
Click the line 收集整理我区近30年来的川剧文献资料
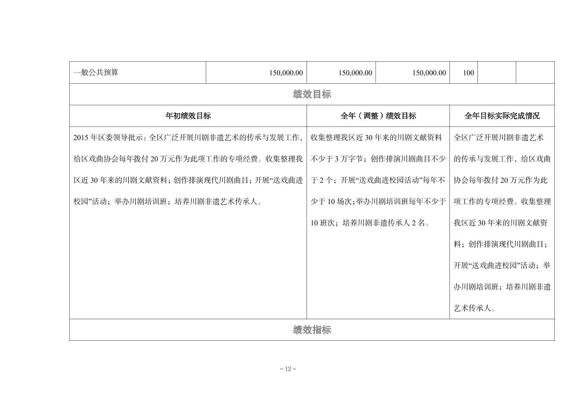coord(376,137)
